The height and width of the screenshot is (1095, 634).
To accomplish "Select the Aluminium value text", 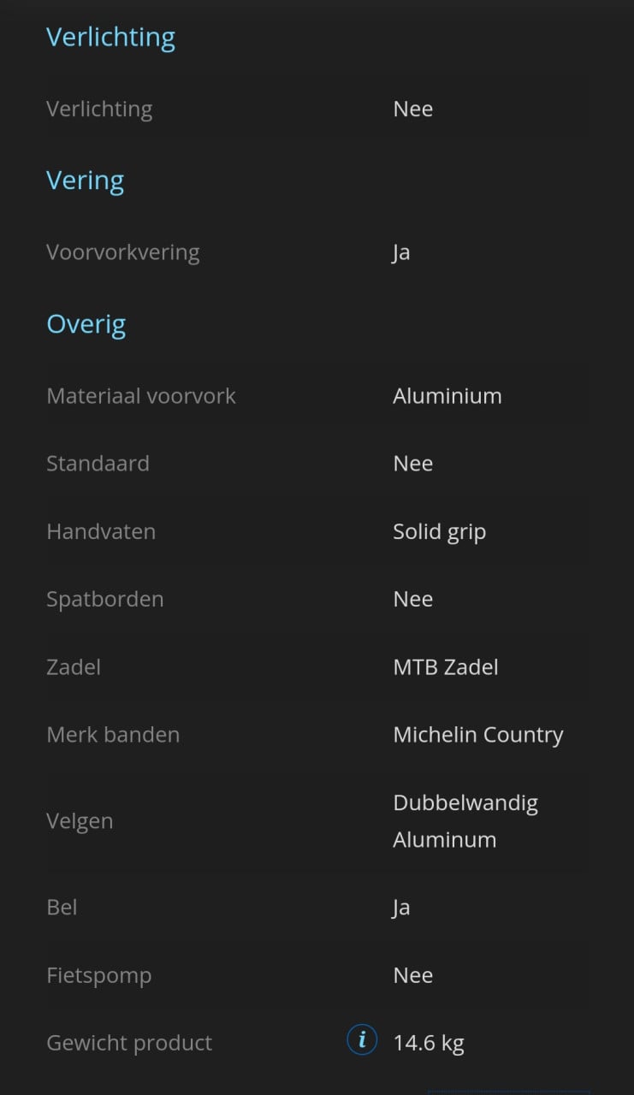I will click(x=447, y=396).
